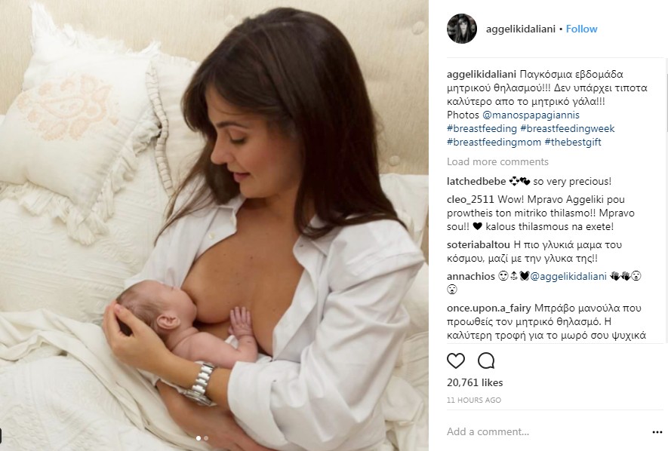668x451 pixels.
Task: Open the three-dot more options menu
Action: pyautogui.click(x=657, y=432)
